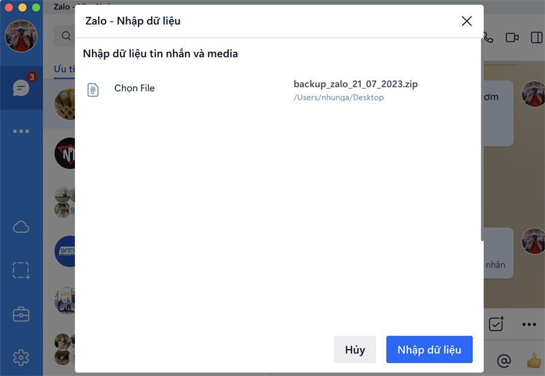The height and width of the screenshot is (376, 545).
Task: Select the backup_zalo_21_07_2023.zip file name
Action: (356, 84)
